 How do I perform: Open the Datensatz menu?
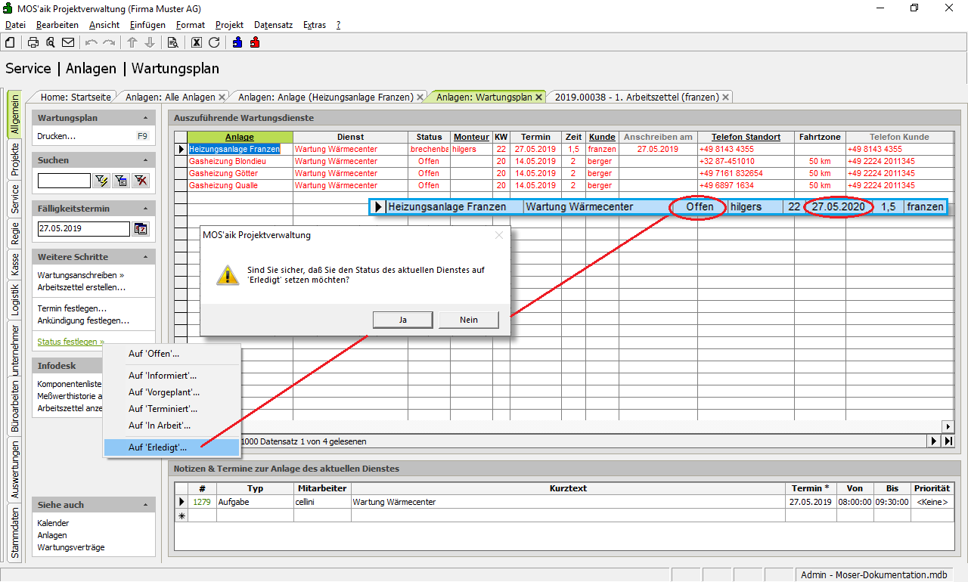coord(273,25)
